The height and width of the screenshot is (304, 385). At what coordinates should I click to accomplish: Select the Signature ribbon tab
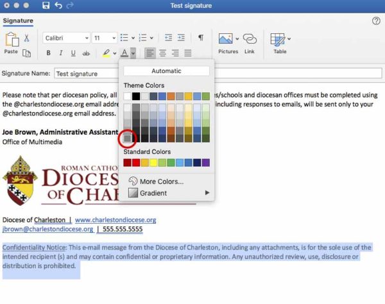coord(18,21)
